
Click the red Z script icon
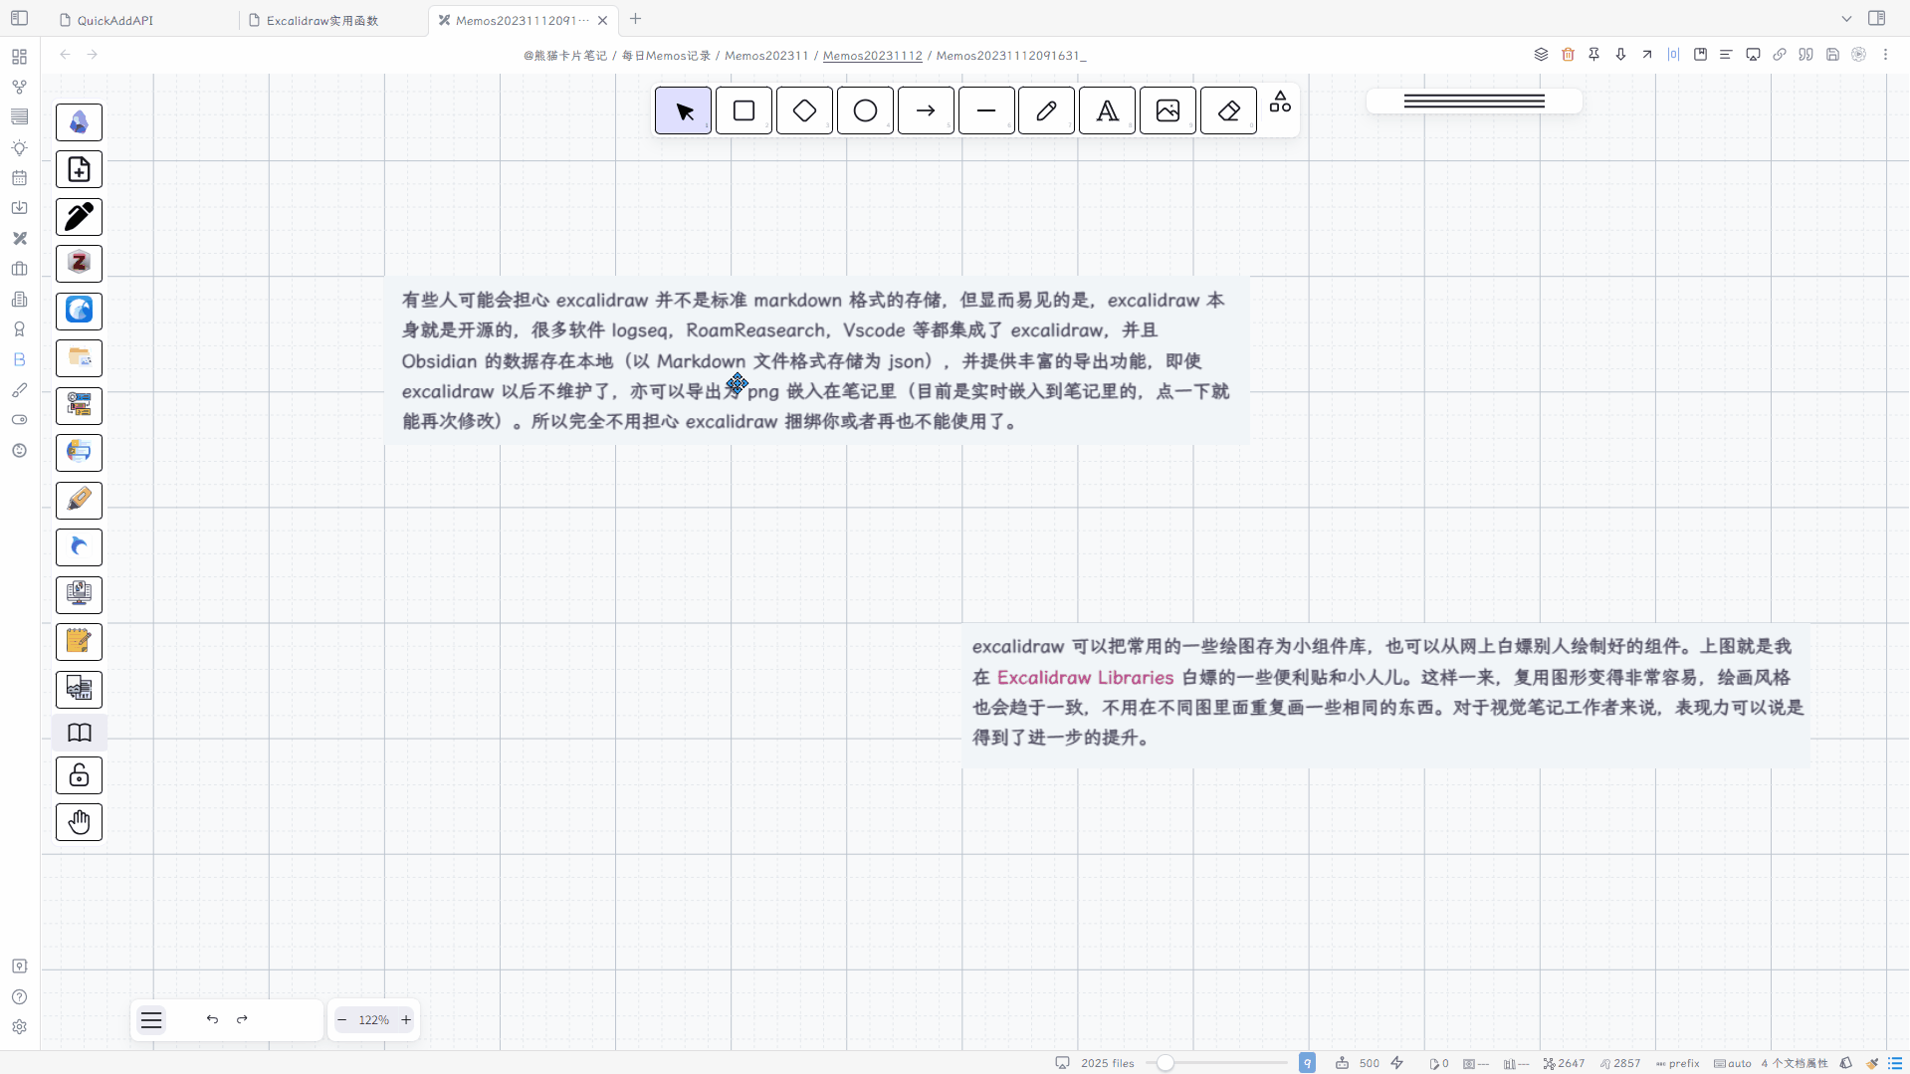(x=80, y=263)
